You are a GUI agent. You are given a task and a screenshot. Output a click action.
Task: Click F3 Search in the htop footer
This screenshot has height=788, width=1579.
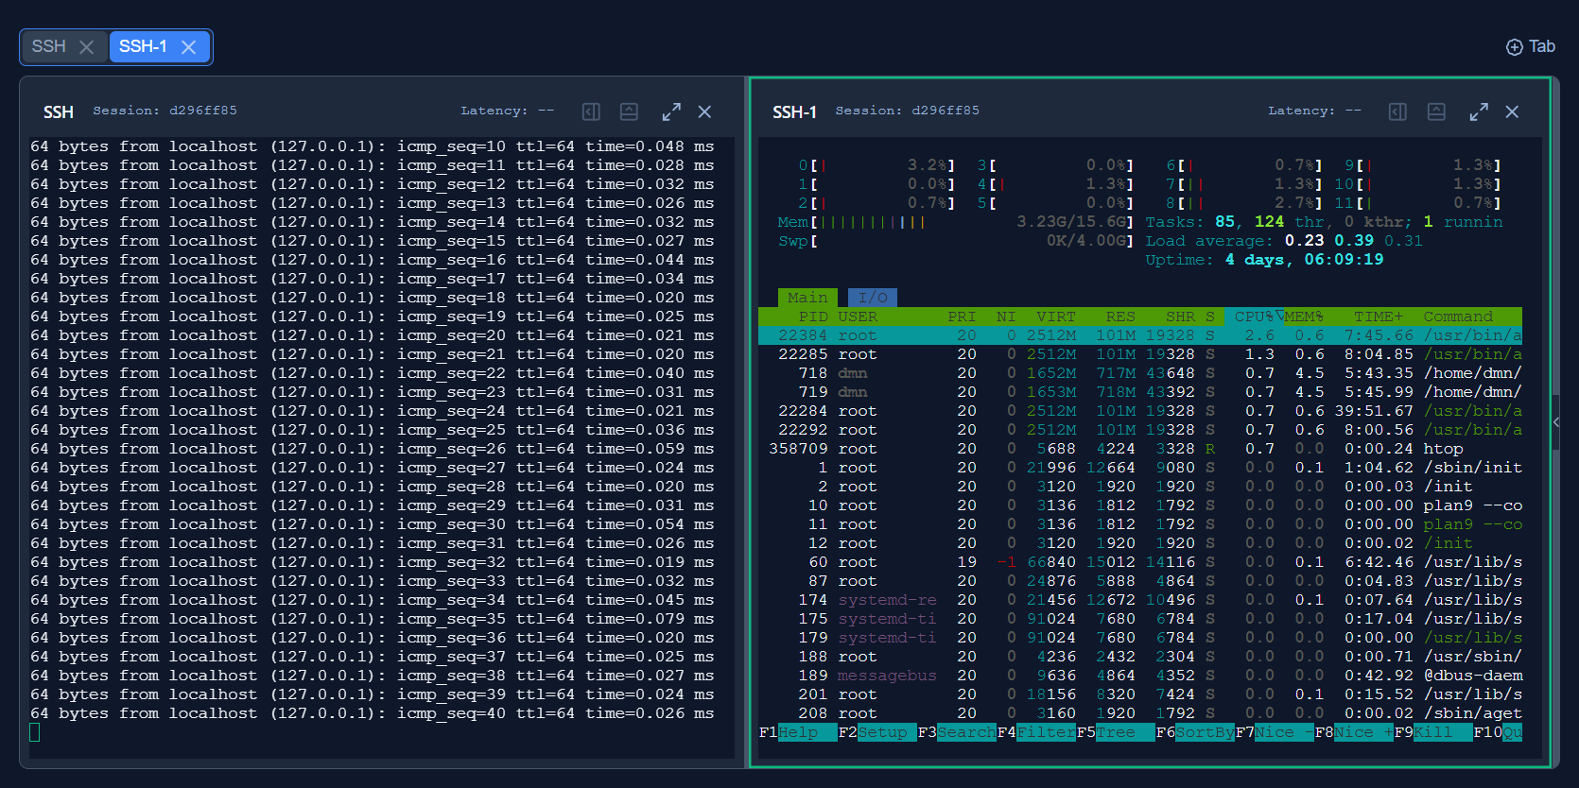point(956,732)
